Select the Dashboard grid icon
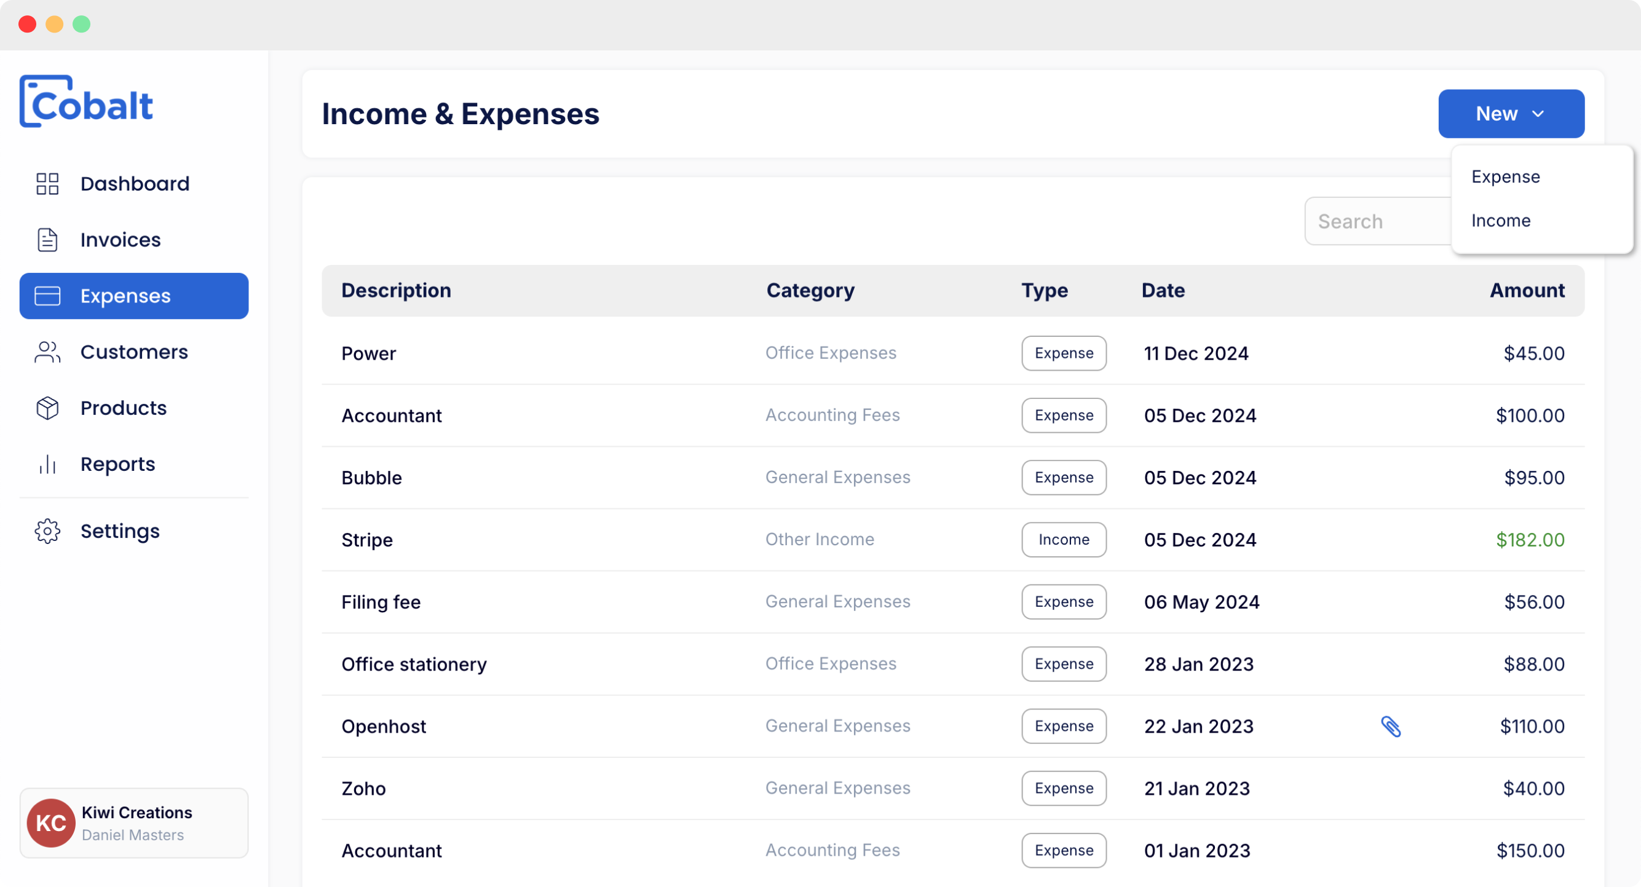This screenshot has width=1641, height=887. click(47, 183)
